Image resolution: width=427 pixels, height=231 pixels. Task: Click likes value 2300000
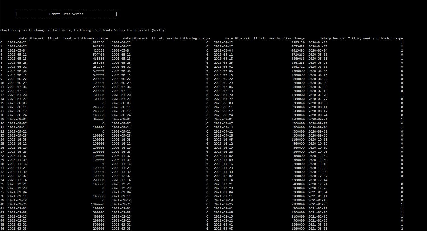coord(298,180)
